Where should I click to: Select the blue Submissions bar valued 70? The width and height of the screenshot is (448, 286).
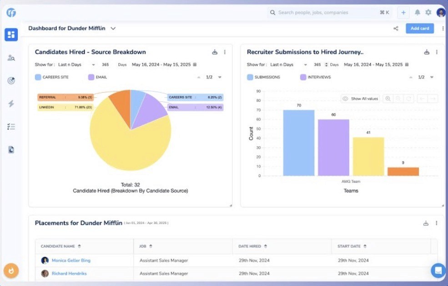click(299, 143)
